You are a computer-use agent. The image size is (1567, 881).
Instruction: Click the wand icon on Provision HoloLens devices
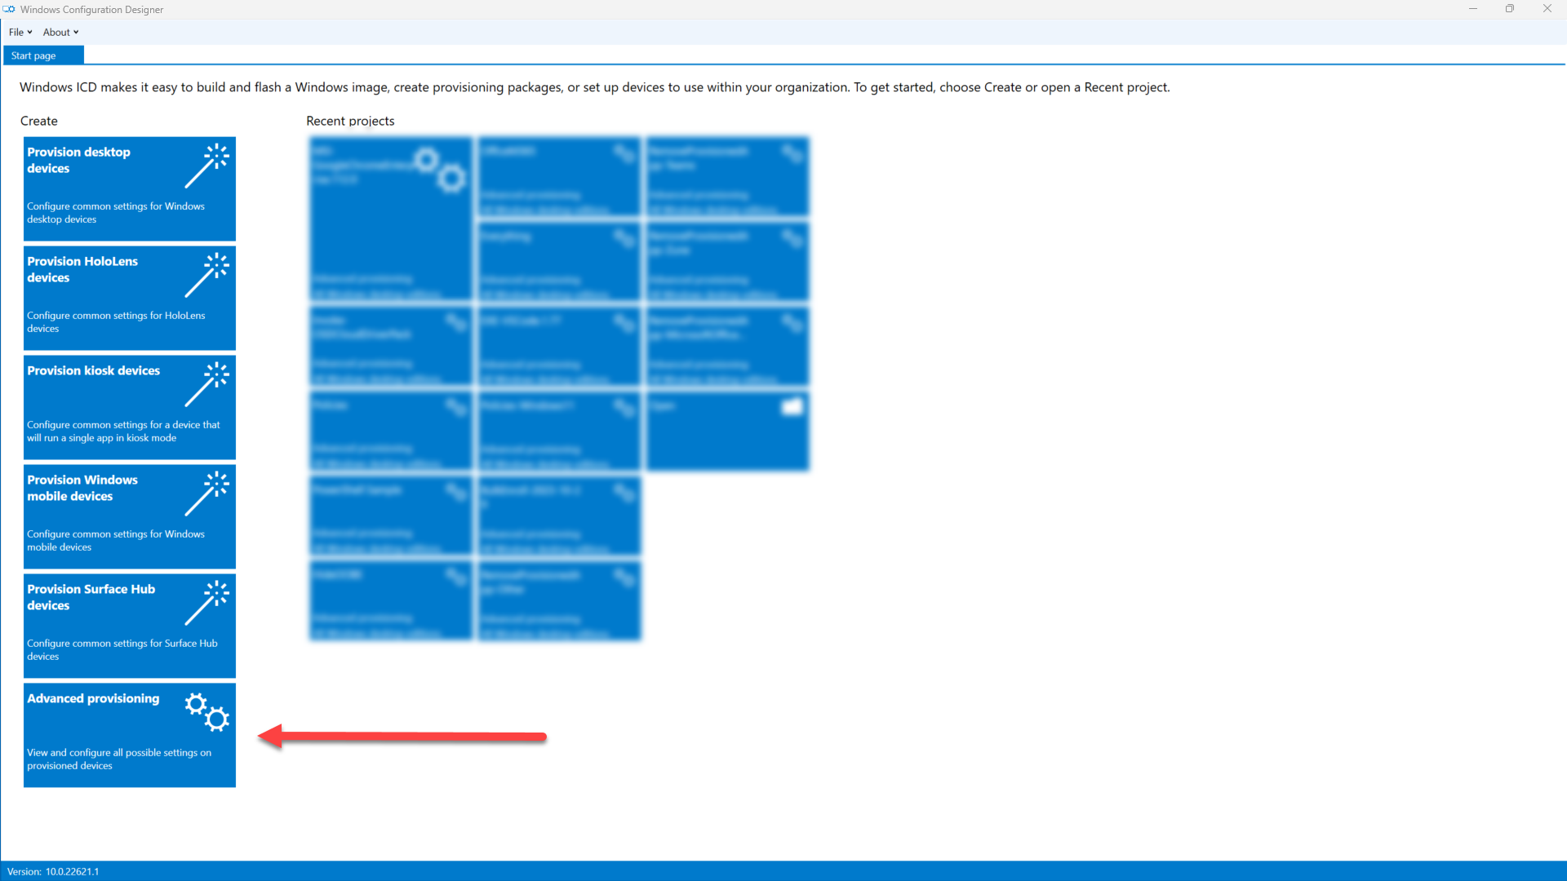click(x=206, y=275)
